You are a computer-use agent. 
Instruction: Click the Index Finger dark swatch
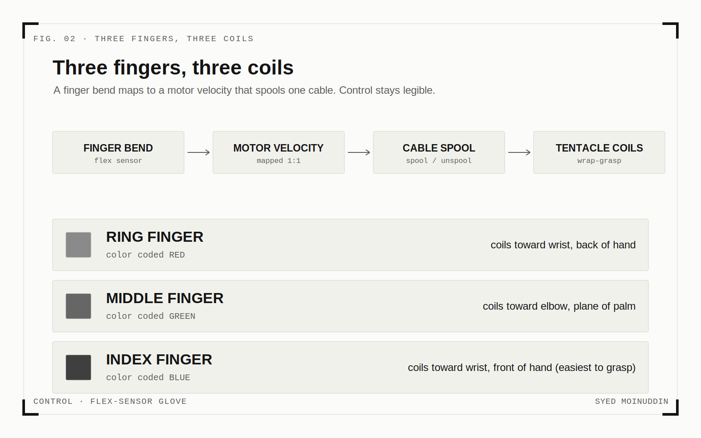(x=78, y=367)
